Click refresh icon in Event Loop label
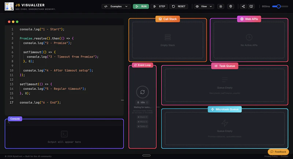 click(136, 65)
